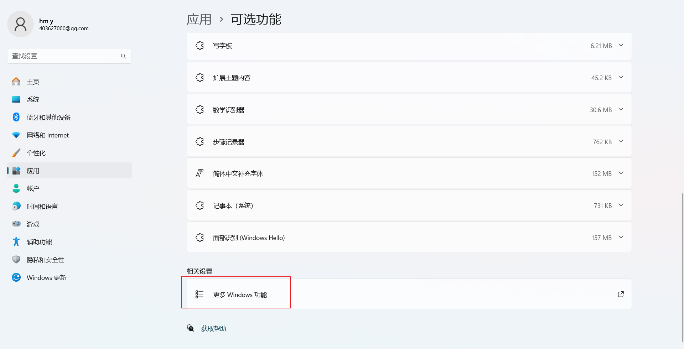
Task: Click the search magnifier icon
Action: pos(123,56)
